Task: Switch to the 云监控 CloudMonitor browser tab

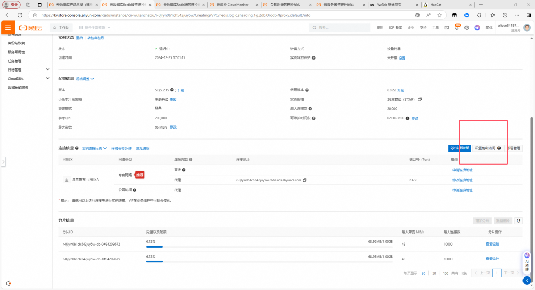Action: 232,4
